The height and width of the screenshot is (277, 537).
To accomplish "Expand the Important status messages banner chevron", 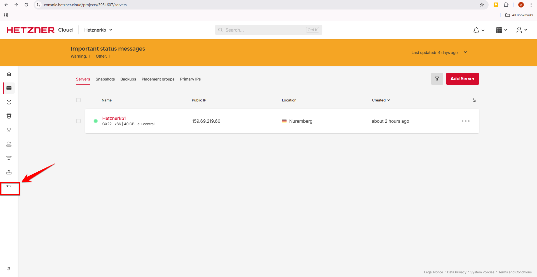I will (x=465, y=53).
